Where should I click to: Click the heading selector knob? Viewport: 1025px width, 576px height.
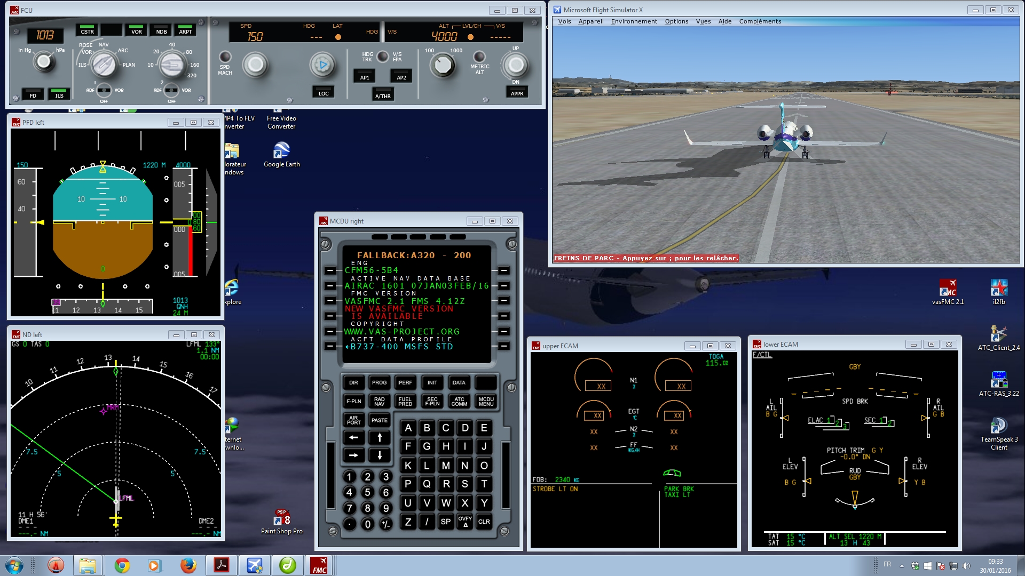[x=322, y=65]
